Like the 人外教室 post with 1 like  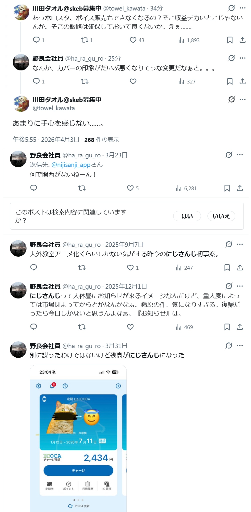coord(130,268)
